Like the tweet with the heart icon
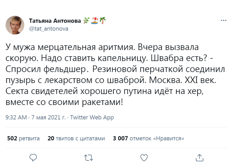This screenshot has width=232, height=166. 144,157
